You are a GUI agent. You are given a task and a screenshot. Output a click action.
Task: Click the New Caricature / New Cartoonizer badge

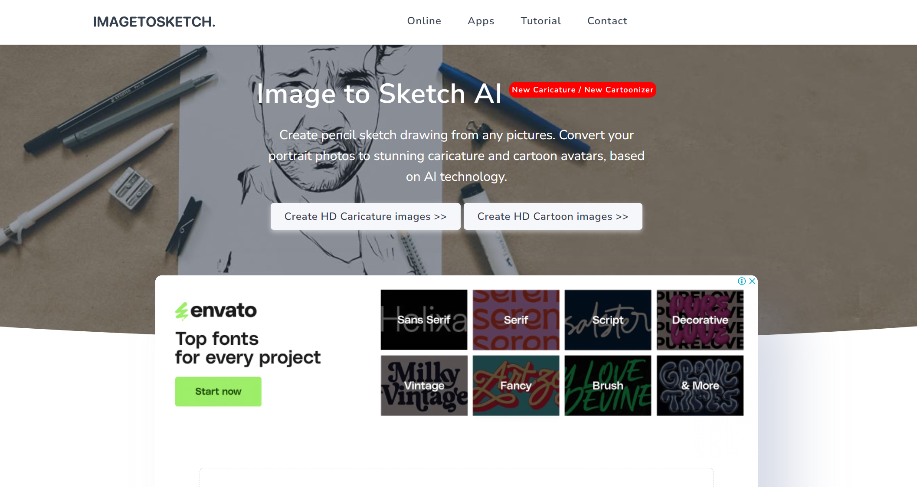tap(582, 90)
